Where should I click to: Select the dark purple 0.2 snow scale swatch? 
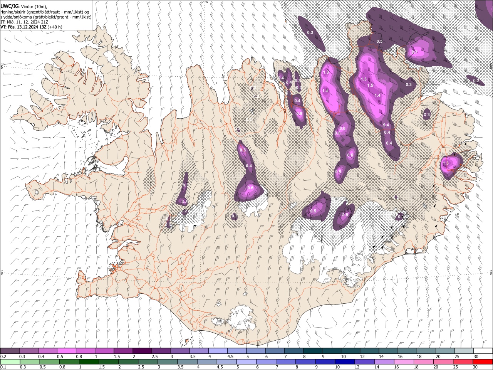pyautogui.click(x=10, y=351)
